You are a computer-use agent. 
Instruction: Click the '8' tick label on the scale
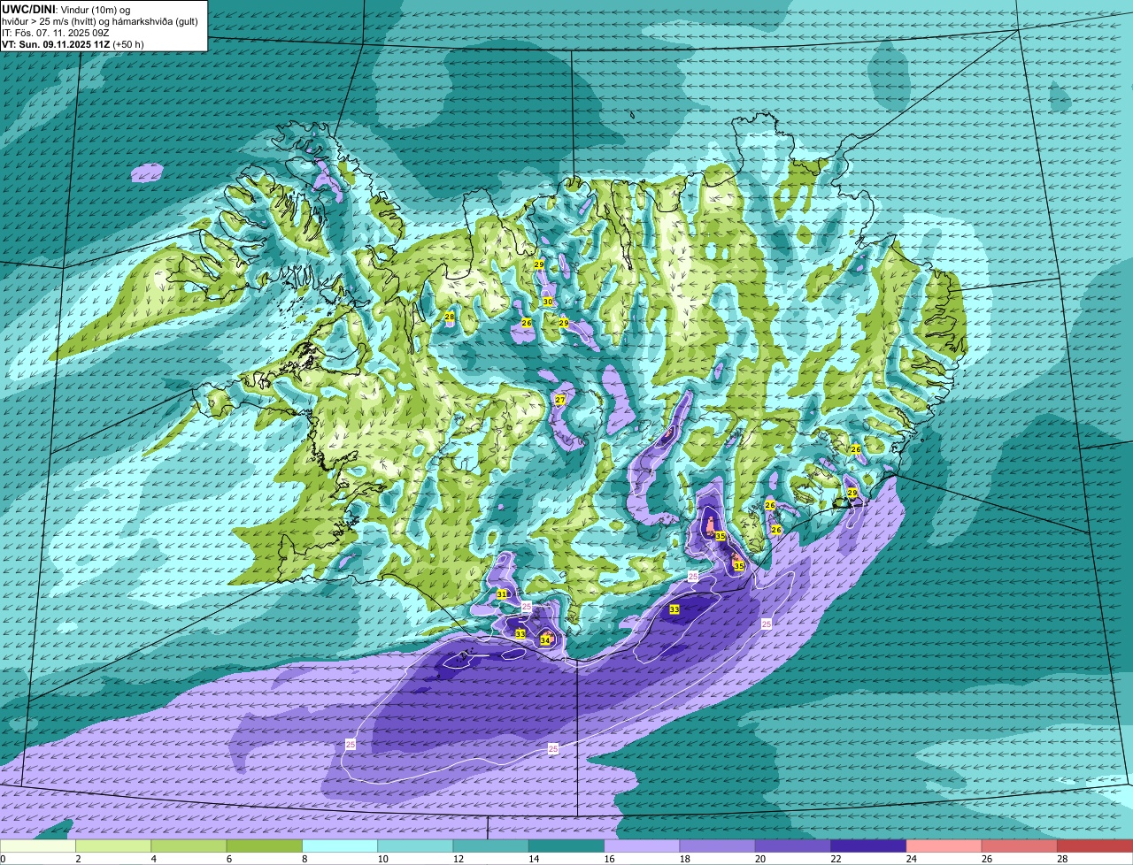(x=304, y=859)
